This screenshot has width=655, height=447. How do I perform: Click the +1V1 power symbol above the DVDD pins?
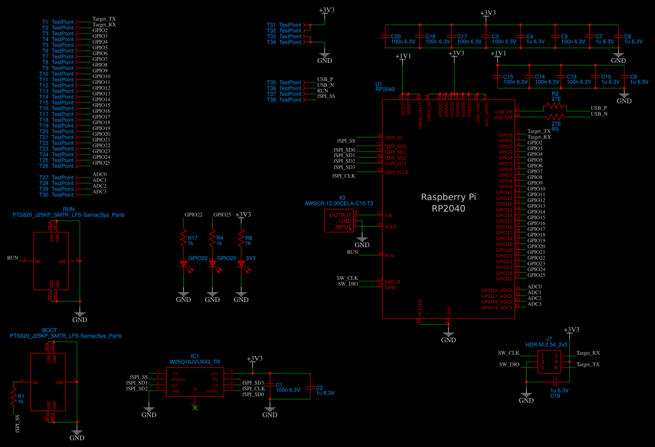pyautogui.click(x=403, y=58)
